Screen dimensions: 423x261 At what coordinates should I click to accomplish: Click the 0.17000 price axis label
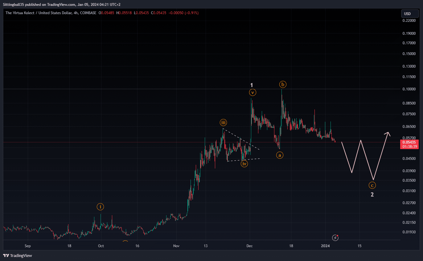409,43
